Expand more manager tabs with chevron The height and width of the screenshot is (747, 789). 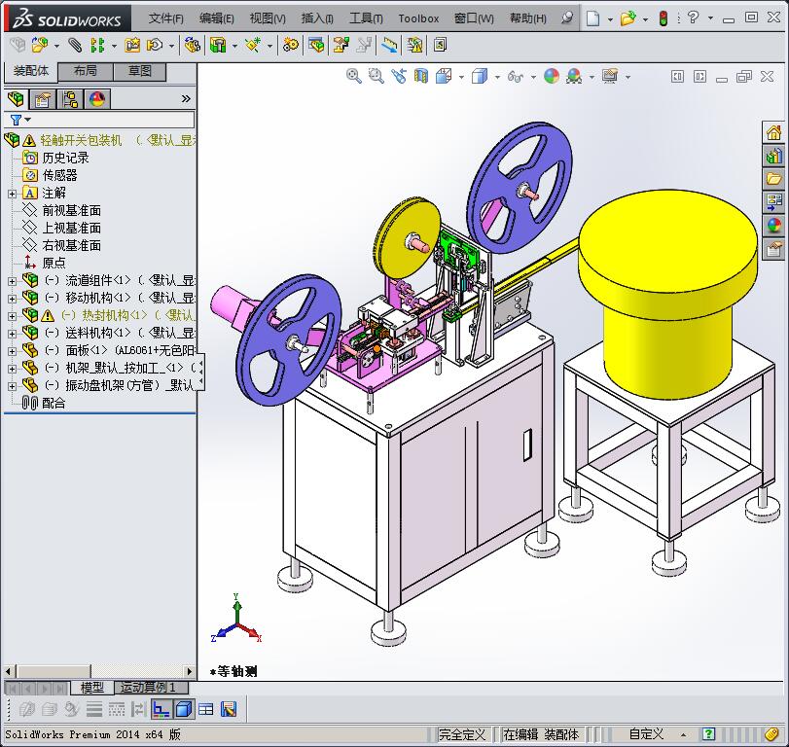coord(186,98)
